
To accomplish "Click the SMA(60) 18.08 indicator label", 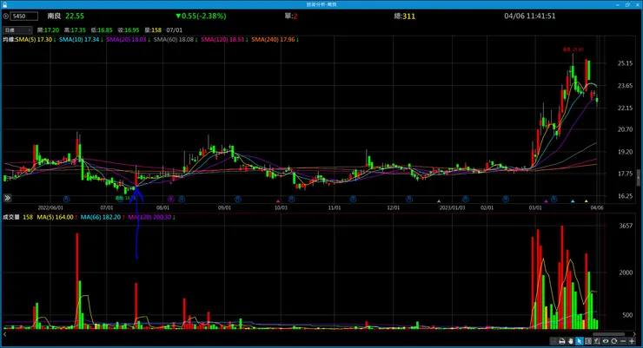I will pyautogui.click(x=176, y=40).
